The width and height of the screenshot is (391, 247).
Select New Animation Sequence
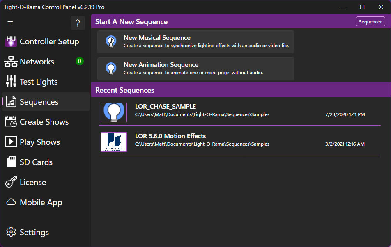tap(195, 69)
